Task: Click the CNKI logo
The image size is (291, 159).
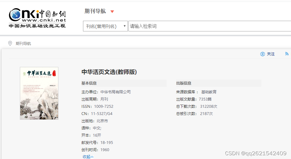Action: (37, 18)
